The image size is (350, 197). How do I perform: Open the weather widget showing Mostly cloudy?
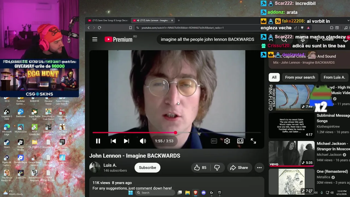coord(13,193)
